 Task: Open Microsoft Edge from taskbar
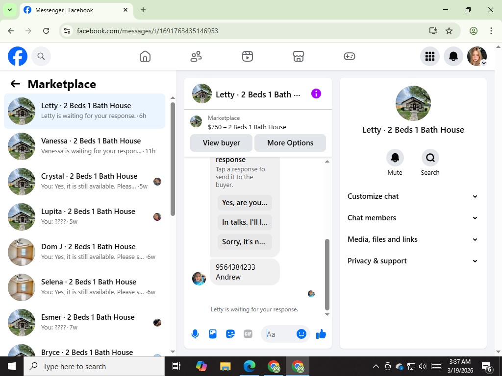click(249, 366)
